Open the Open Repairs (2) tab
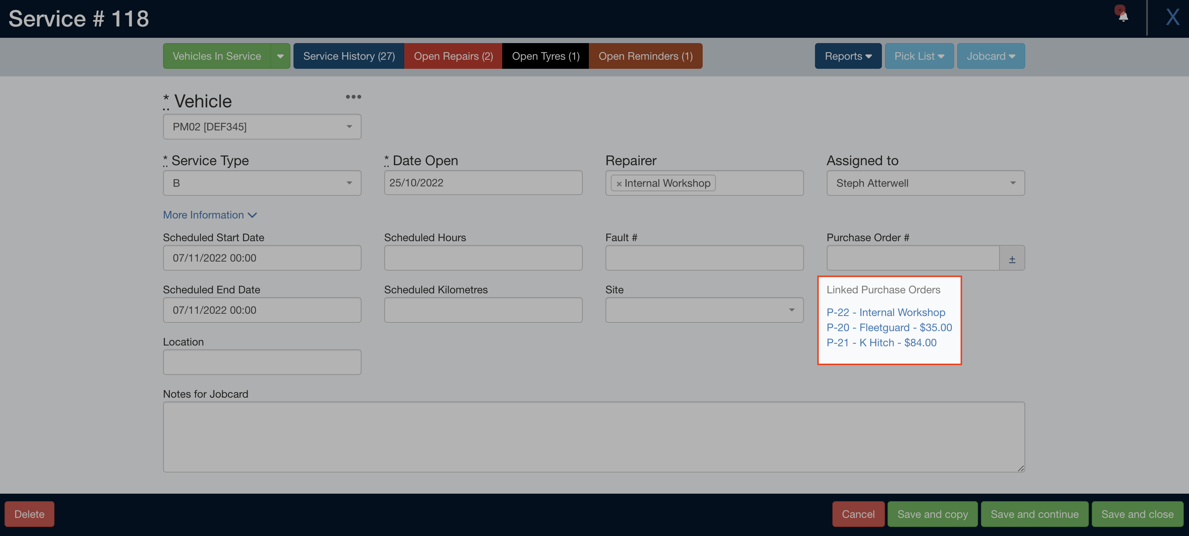 (x=453, y=56)
